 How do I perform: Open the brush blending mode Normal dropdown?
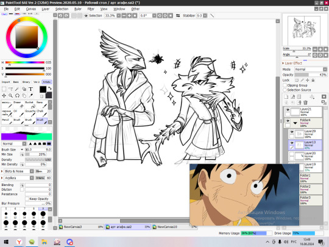[x=14, y=144]
